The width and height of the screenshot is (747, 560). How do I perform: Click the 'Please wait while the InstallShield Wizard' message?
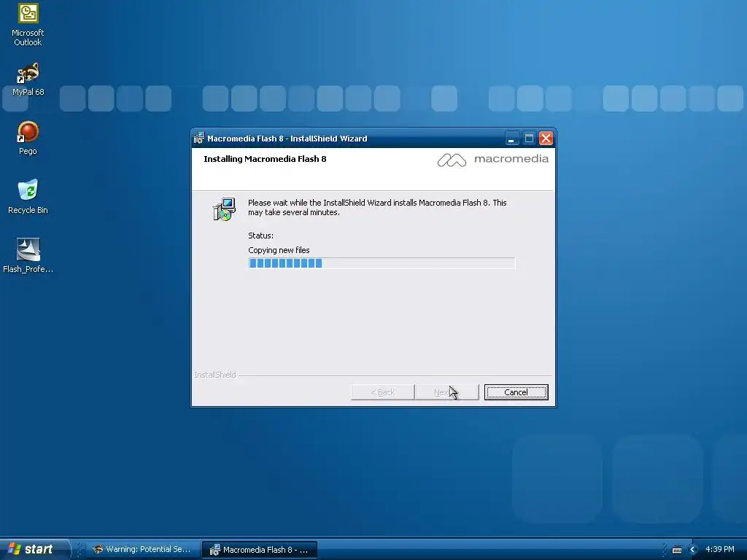pyautogui.click(x=377, y=208)
